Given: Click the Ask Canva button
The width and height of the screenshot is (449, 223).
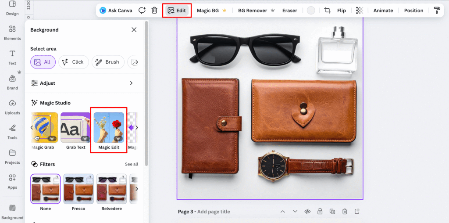Looking at the screenshot, I should pos(116,11).
